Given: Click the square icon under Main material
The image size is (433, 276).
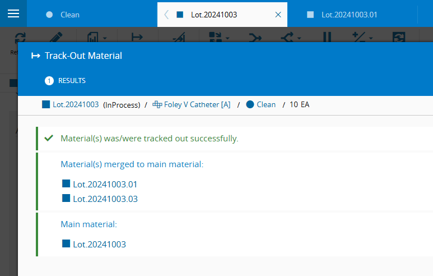Looking at the screenshot, I should point(66,243).
